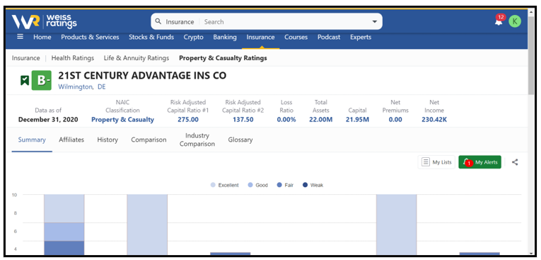Viewport: 541px width, 260px height.
Task: Switch to the Glossary tab
Action: (x=240, y=140)
